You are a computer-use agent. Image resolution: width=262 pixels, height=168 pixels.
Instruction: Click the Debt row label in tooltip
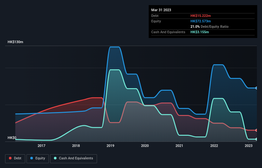pyautogui.click(x=155, y=16)
